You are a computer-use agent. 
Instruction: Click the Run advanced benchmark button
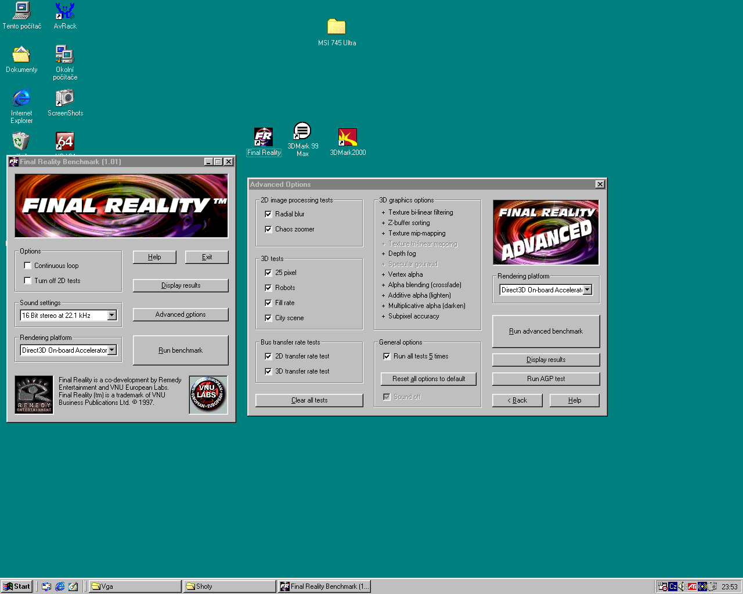[x=546, y=331]
